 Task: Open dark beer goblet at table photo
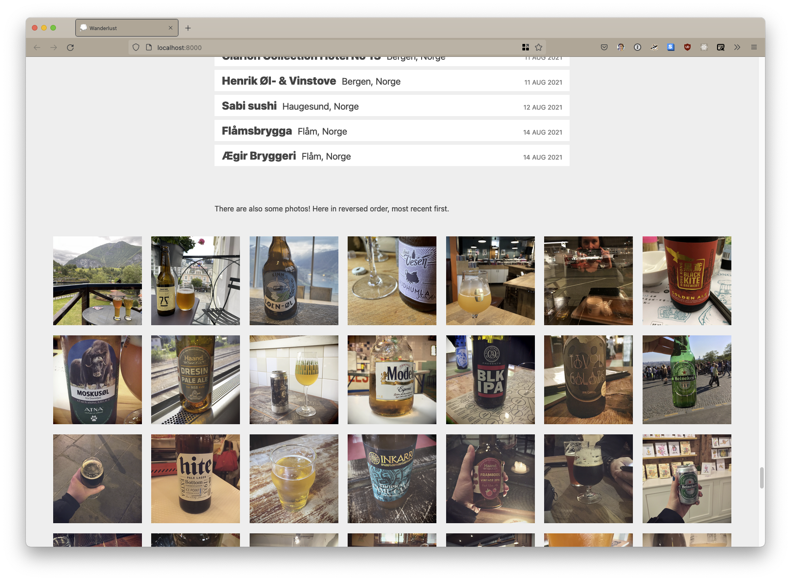589,479
